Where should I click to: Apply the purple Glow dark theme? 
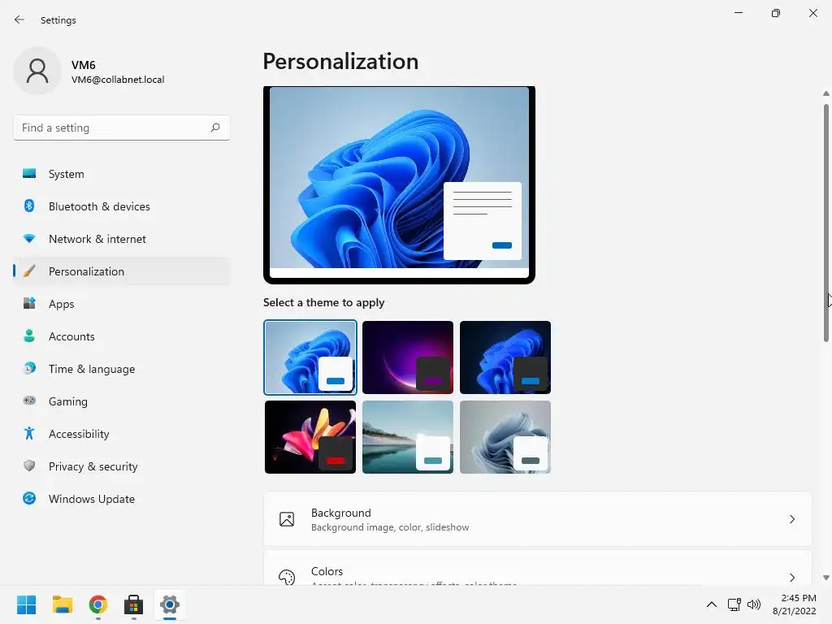click(x=408, y=357)
